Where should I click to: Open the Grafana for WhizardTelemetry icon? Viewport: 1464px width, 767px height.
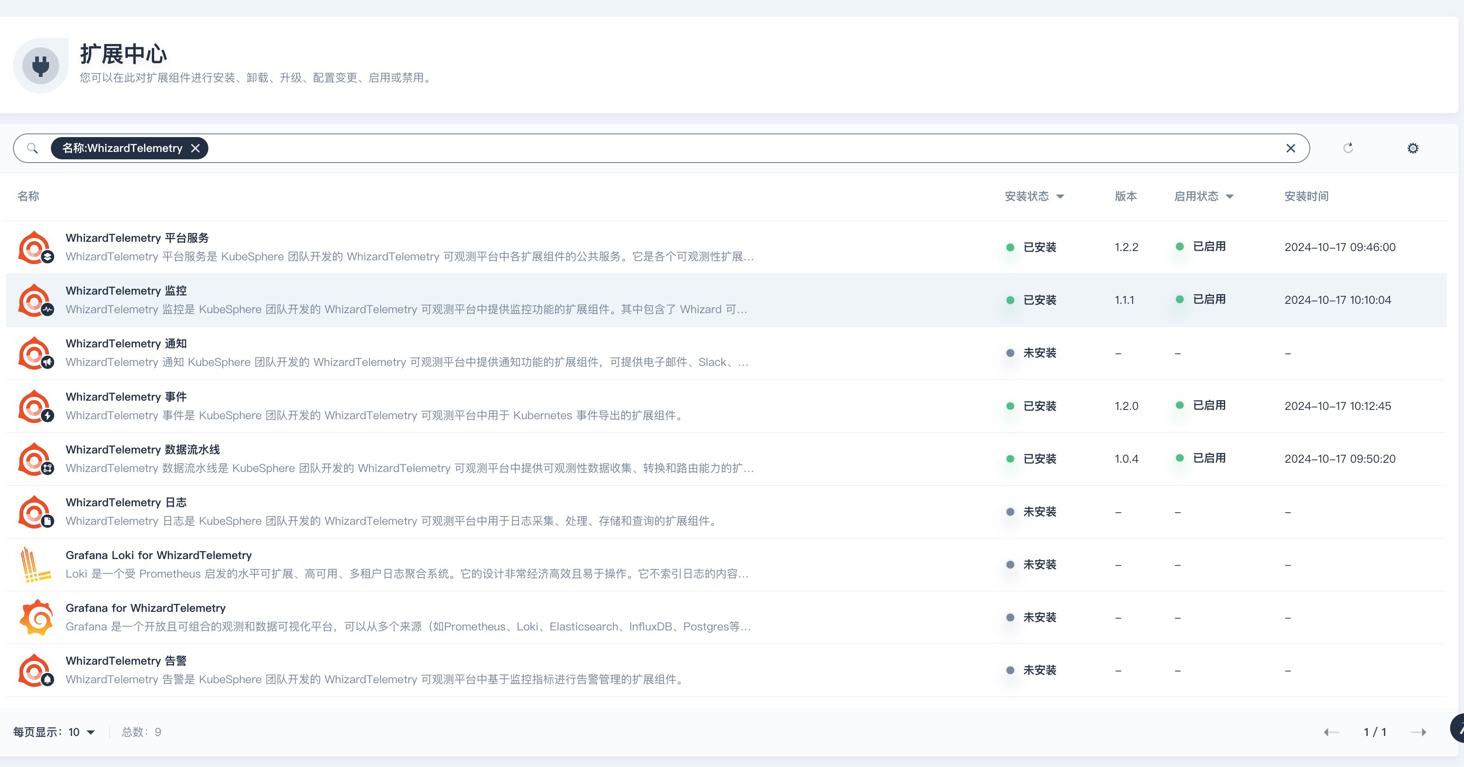pyautogui.click(x=36, y=617)
